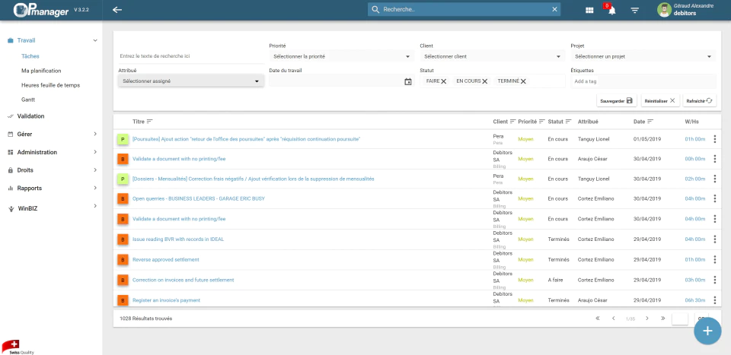Open the Sélectionner la priorité dropdown
This screenshot has height=355, width=731.
341,57
